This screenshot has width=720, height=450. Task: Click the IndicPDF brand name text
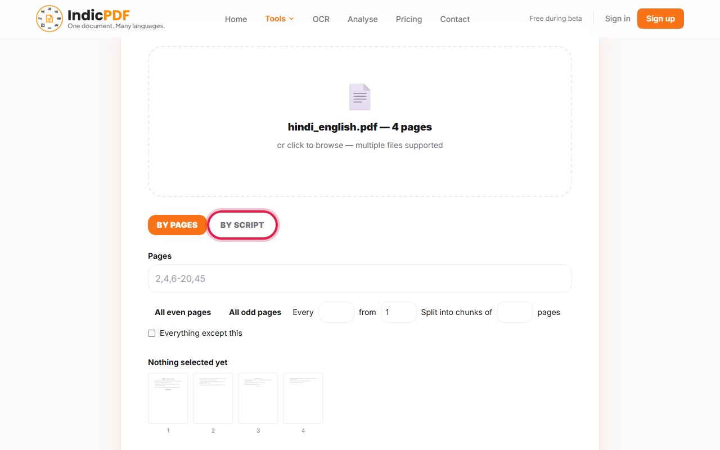tap(98, 15)
